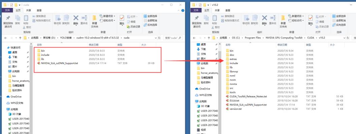Open History (历史记录) in cuda window
The height and width of the screenshot is (134, 356).
click(x=133, y=26)
